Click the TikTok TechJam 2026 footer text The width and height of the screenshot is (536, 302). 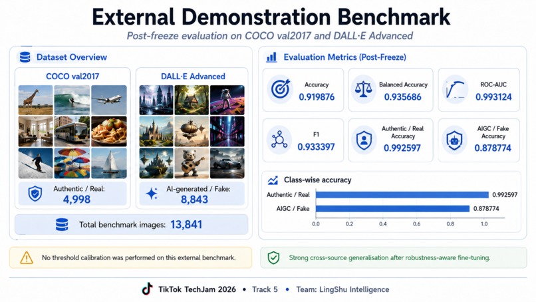point(197,289)
